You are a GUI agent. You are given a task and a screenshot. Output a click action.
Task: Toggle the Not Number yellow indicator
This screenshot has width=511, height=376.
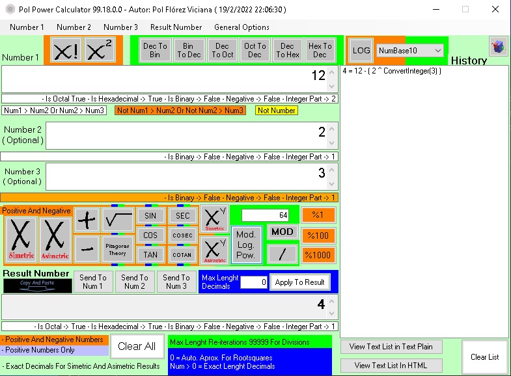point(277,111)
